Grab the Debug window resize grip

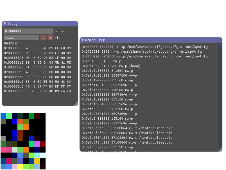[76, 104]
